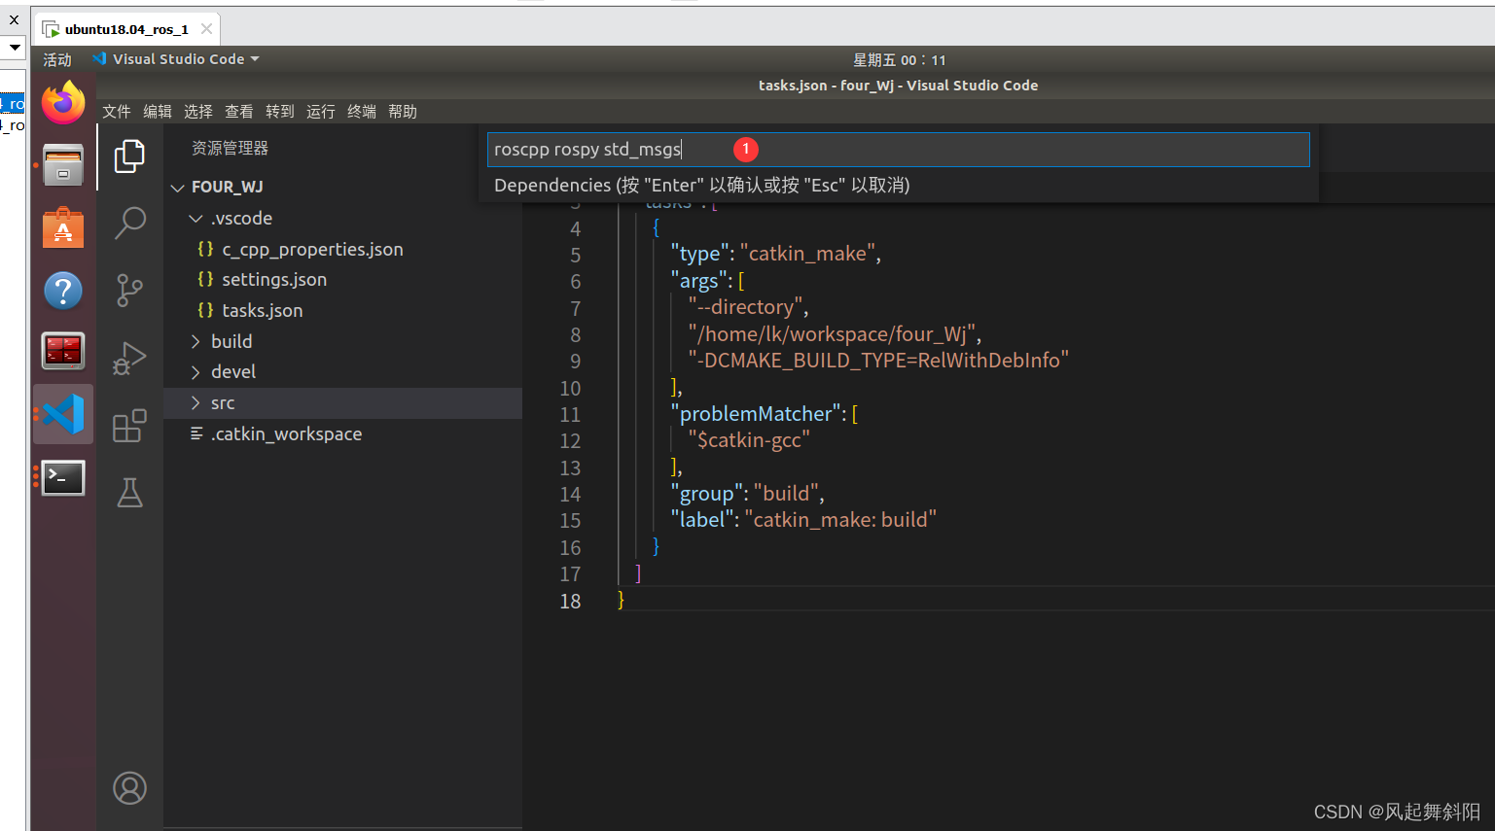This screenshot has width=1495, height=831.
Task: Launch Firefox from the Ubuntu dock
Action: [x=63, y=103]
